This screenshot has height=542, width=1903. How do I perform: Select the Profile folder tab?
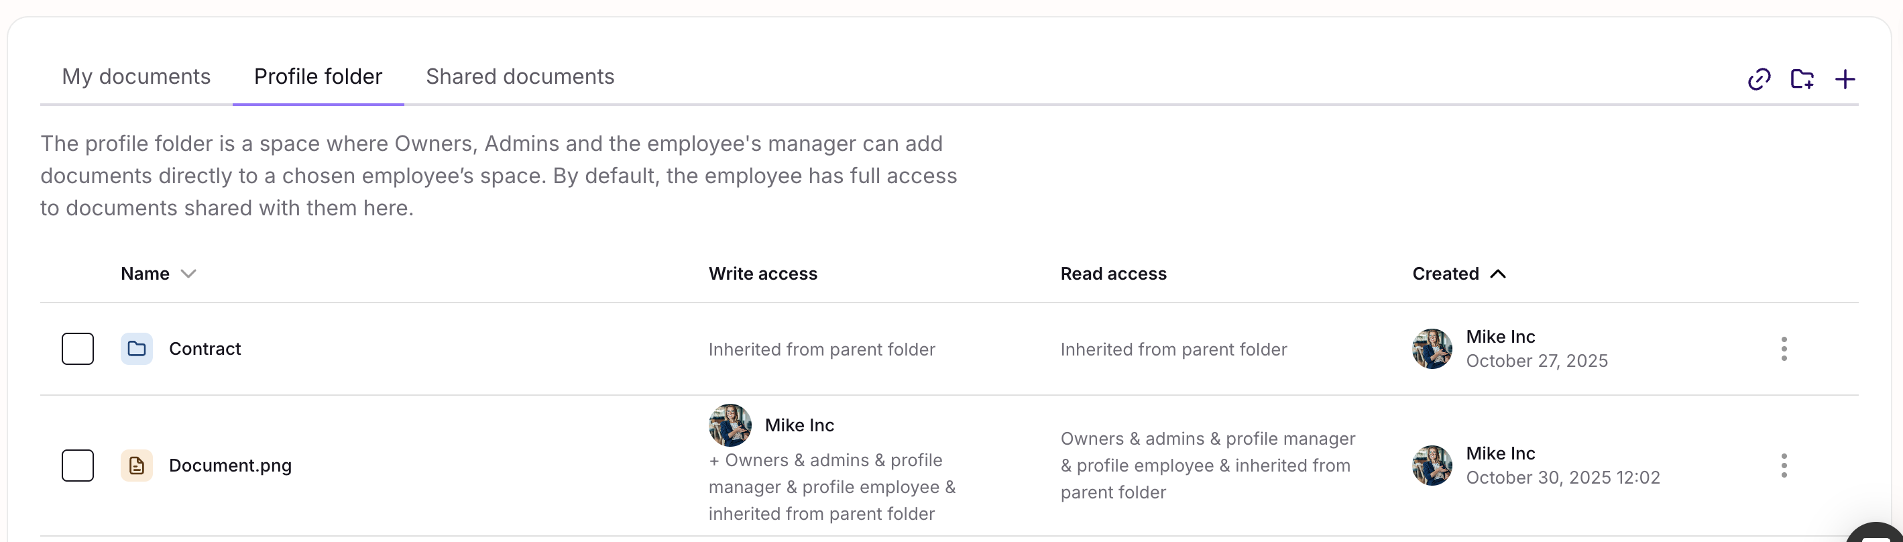[x=318, y=77]
